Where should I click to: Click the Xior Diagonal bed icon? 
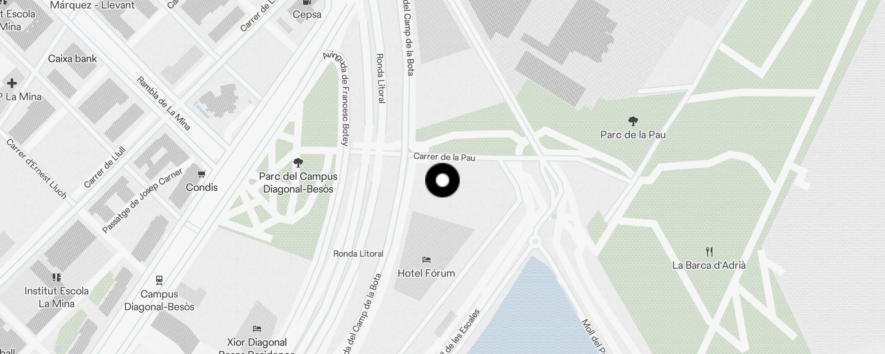coord(257,329)
